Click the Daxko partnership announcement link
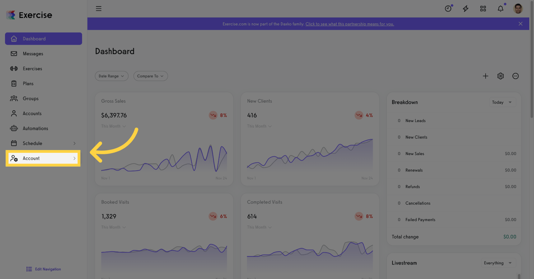This screenshot has width=534, height=279. click(350, 24)
